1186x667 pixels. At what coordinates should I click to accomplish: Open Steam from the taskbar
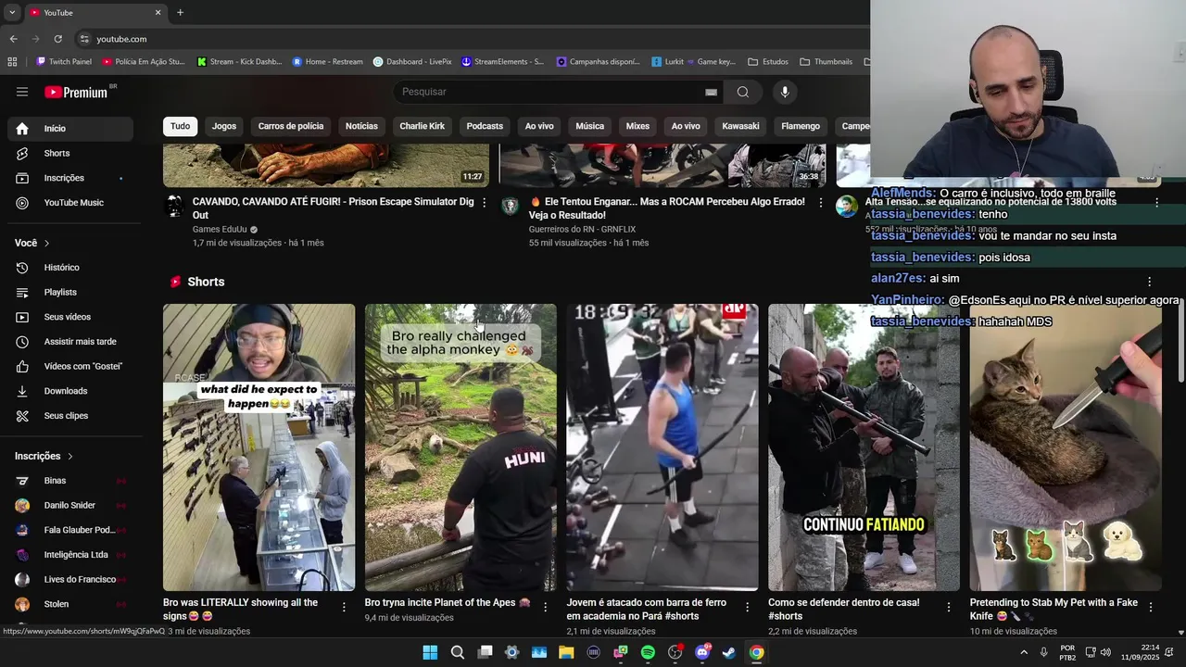pyautogui.click(x=729, y=652)
